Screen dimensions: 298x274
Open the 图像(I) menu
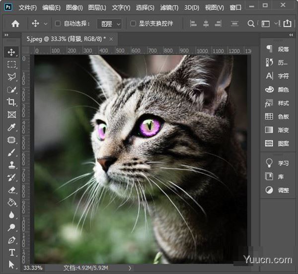(74, 7)
